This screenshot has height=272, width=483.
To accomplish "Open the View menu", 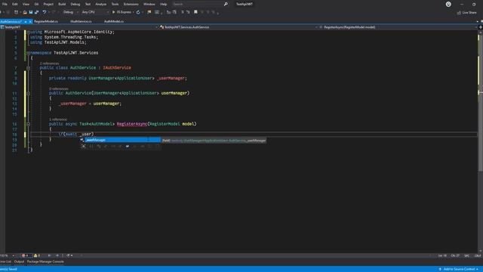I will pyautogui.click(x=26, y=5).
